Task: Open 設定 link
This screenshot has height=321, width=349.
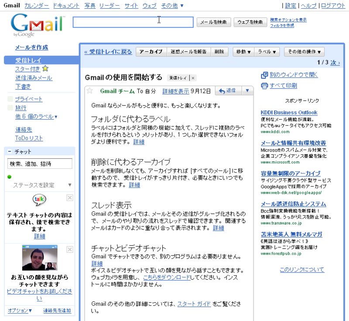Action: (291, 6)
